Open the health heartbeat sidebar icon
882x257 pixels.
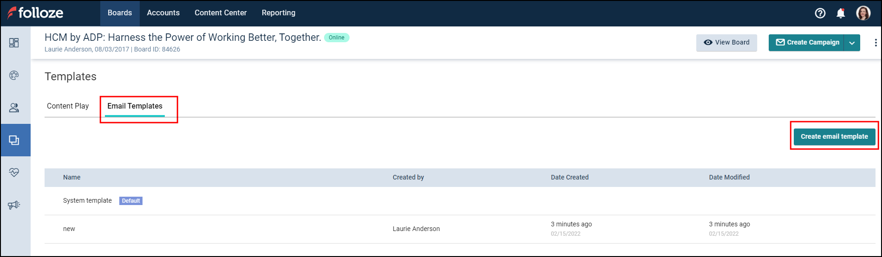(14, 173)
